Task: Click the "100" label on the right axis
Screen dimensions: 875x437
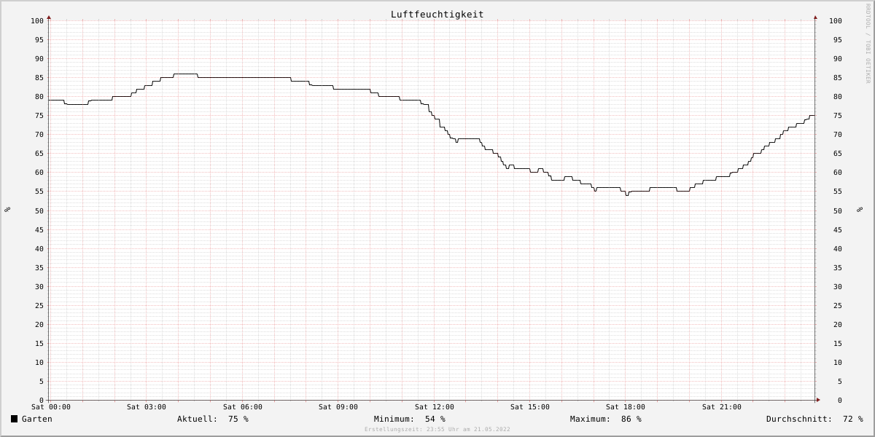Action: pos(836,21)
